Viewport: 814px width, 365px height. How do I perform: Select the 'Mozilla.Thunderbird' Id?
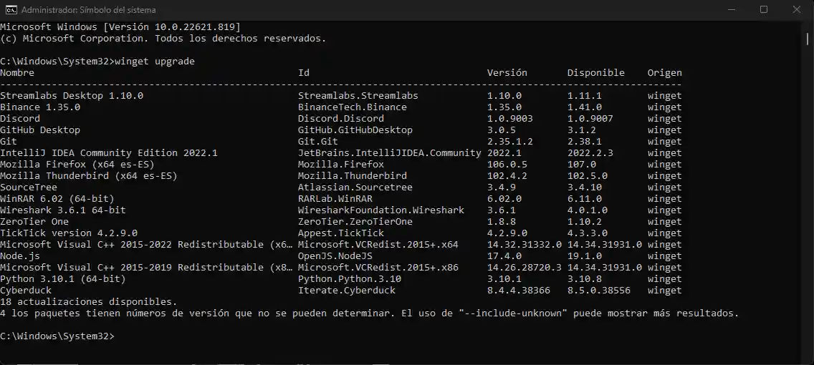click(x=353, y=176)
